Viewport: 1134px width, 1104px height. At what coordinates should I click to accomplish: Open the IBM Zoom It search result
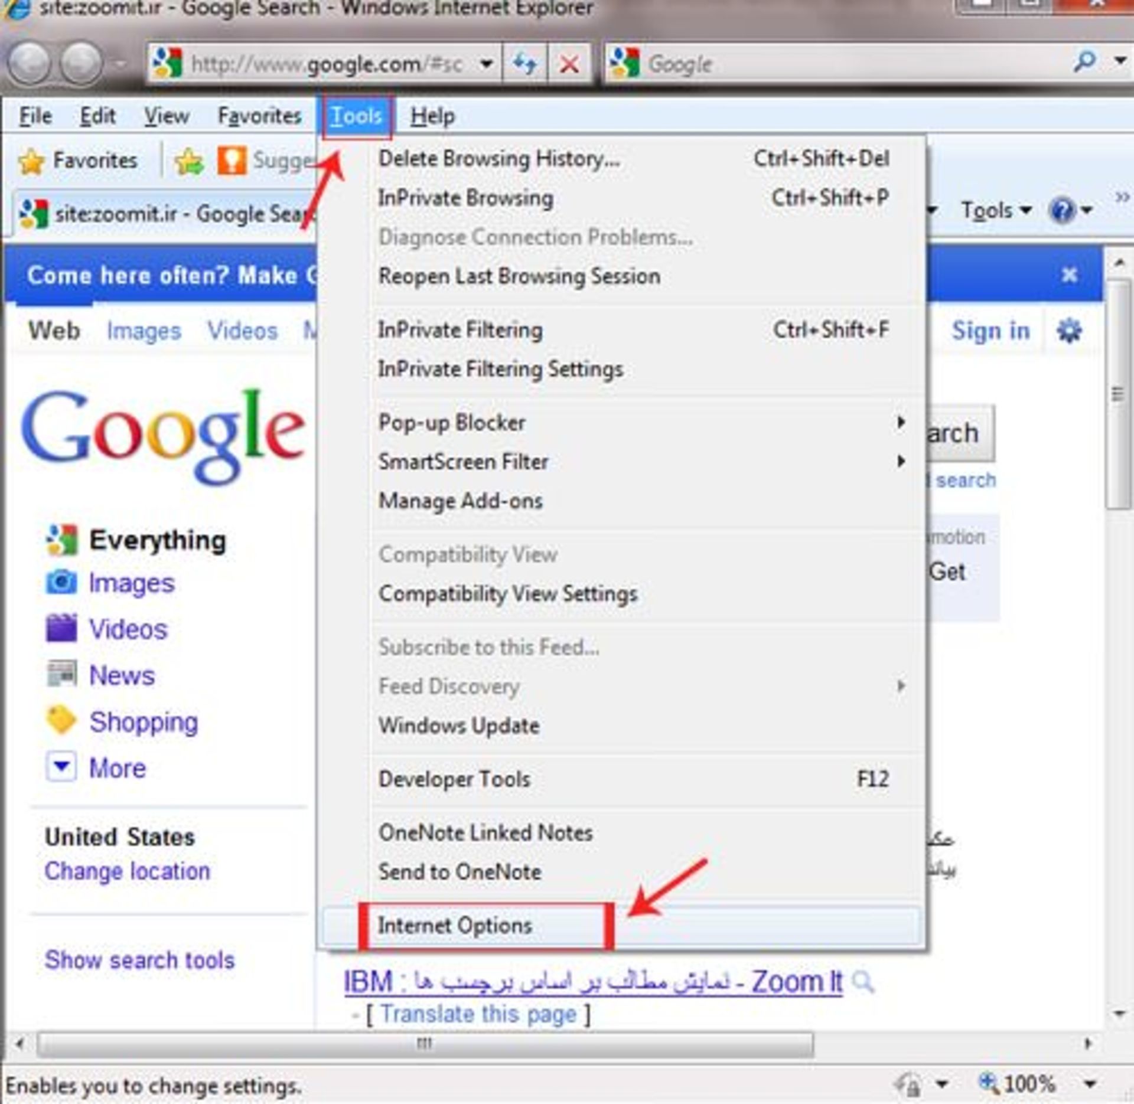tap(593, 982)
